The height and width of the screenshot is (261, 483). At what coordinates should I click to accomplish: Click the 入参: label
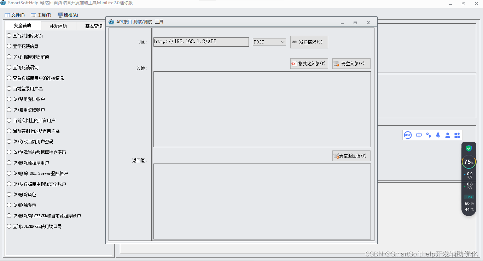click(141, 68)
